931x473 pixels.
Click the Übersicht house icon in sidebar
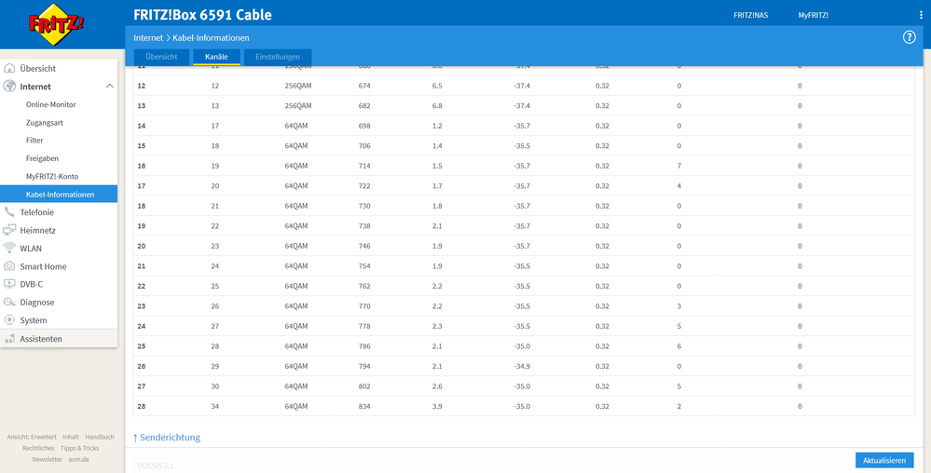[x=9, y=68]
